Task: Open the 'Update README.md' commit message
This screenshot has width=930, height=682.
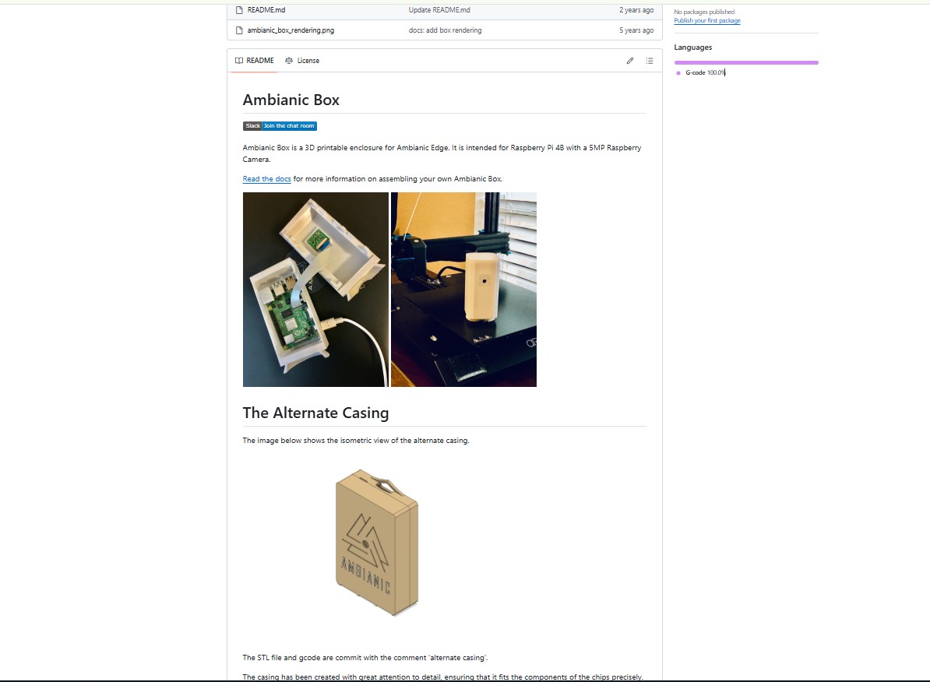Action: 439,10
